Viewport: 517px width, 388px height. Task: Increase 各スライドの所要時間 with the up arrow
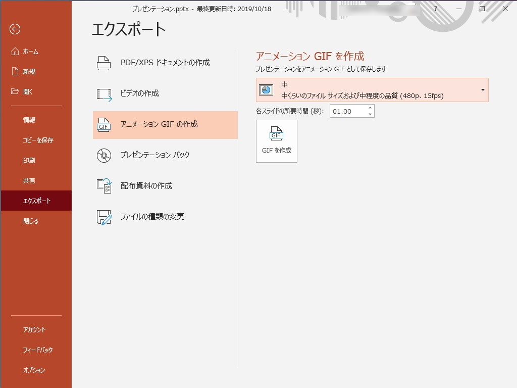[370, 108]
